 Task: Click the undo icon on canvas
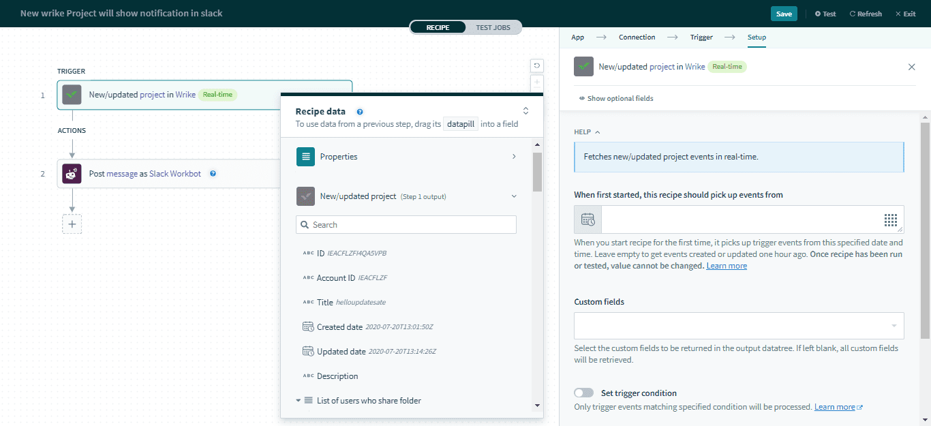pyautogui.click(x=537, y=65)
